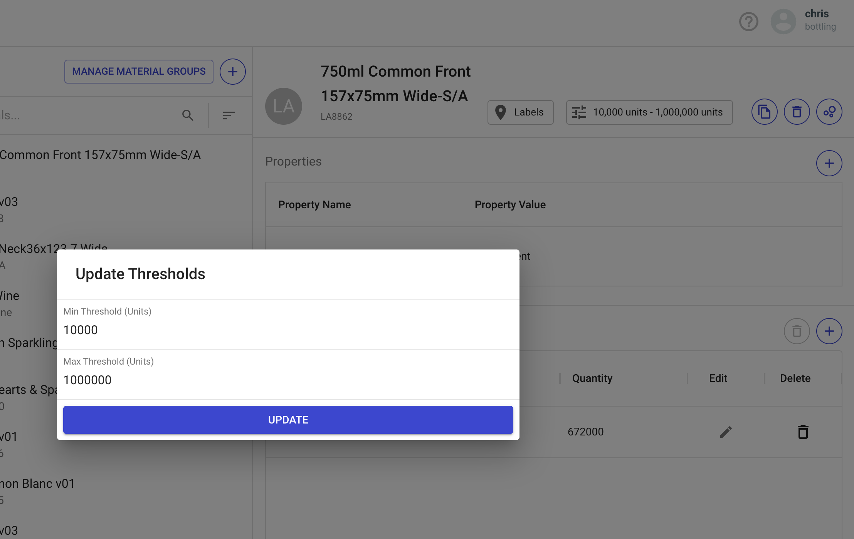
Task: Focus the Max Threshold input field
Action: (288, 380)
